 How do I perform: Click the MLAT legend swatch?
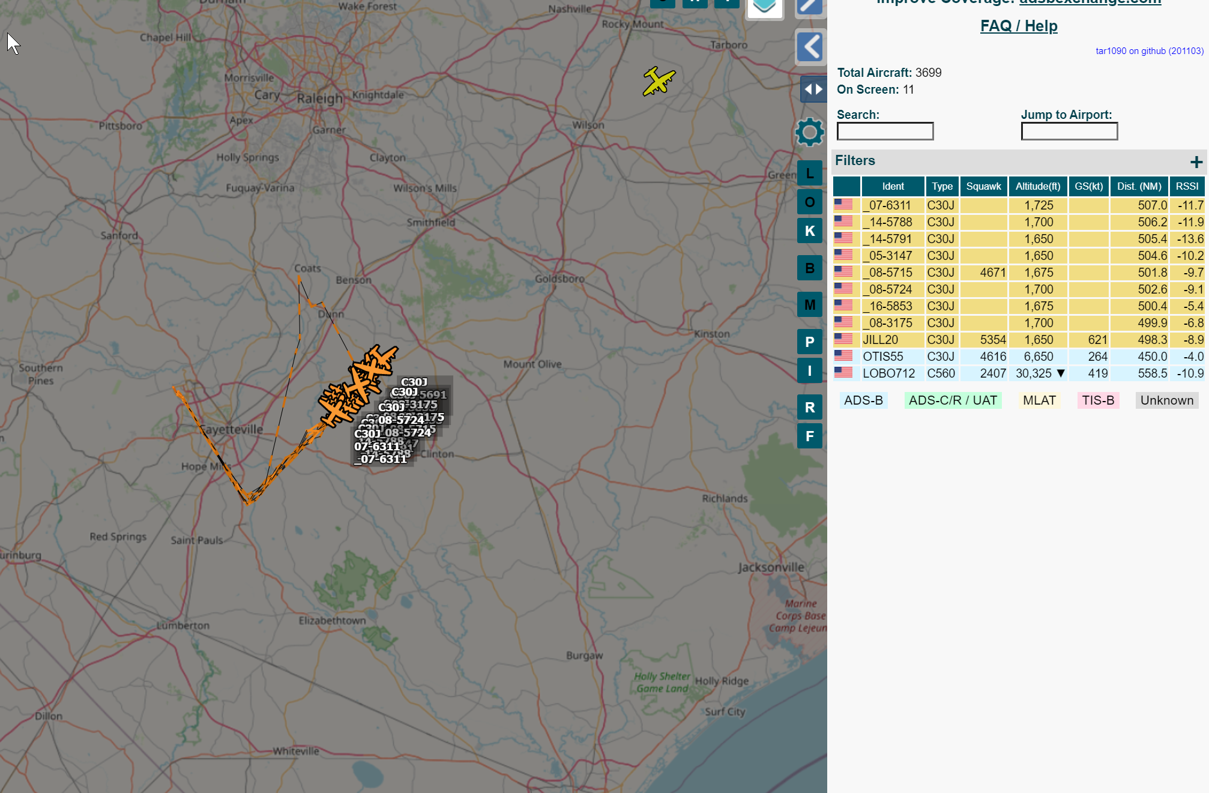pos(1039,400)
